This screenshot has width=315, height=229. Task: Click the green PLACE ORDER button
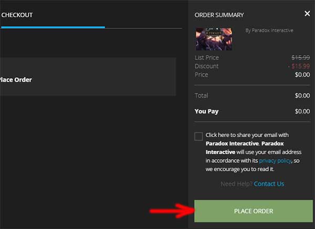(x=253, y=211)
